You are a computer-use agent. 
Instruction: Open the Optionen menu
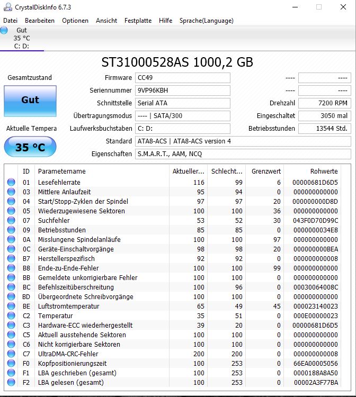[75, 21]
